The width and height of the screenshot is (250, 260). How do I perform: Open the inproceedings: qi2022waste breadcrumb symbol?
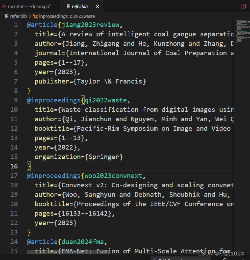[x=67, y=16]
